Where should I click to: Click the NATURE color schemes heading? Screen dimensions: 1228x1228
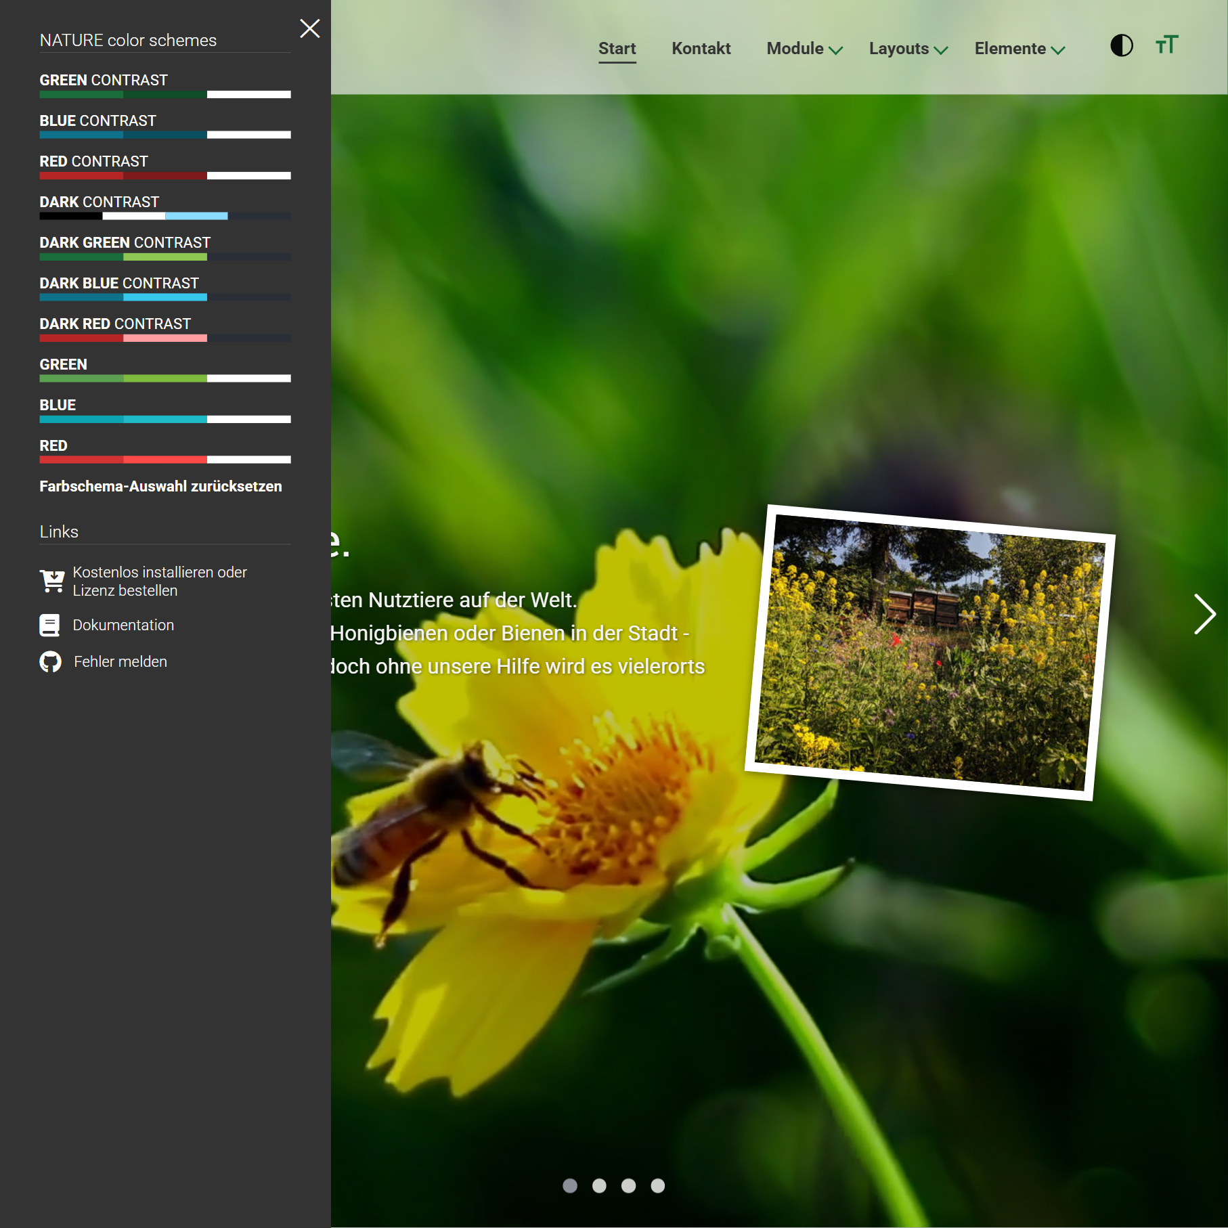tap(128, 40)
